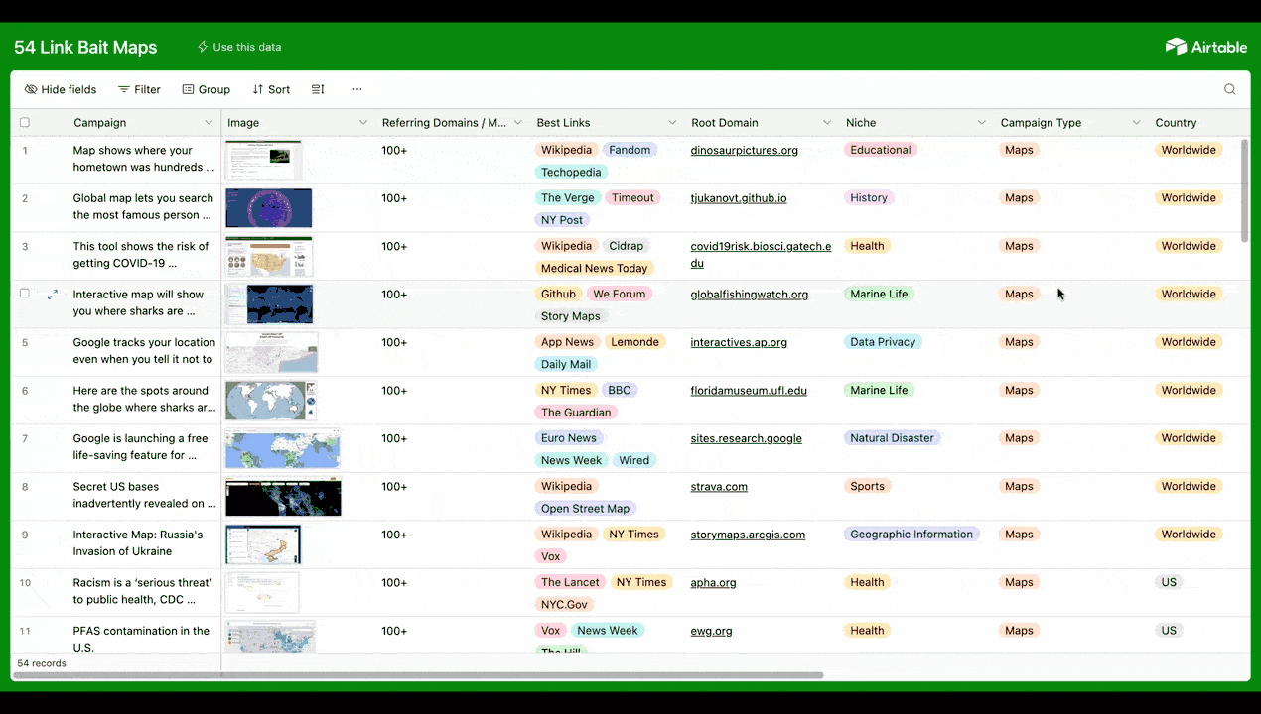
Task: Click the Data Privacy niche tag
Action: coord(883,342)
